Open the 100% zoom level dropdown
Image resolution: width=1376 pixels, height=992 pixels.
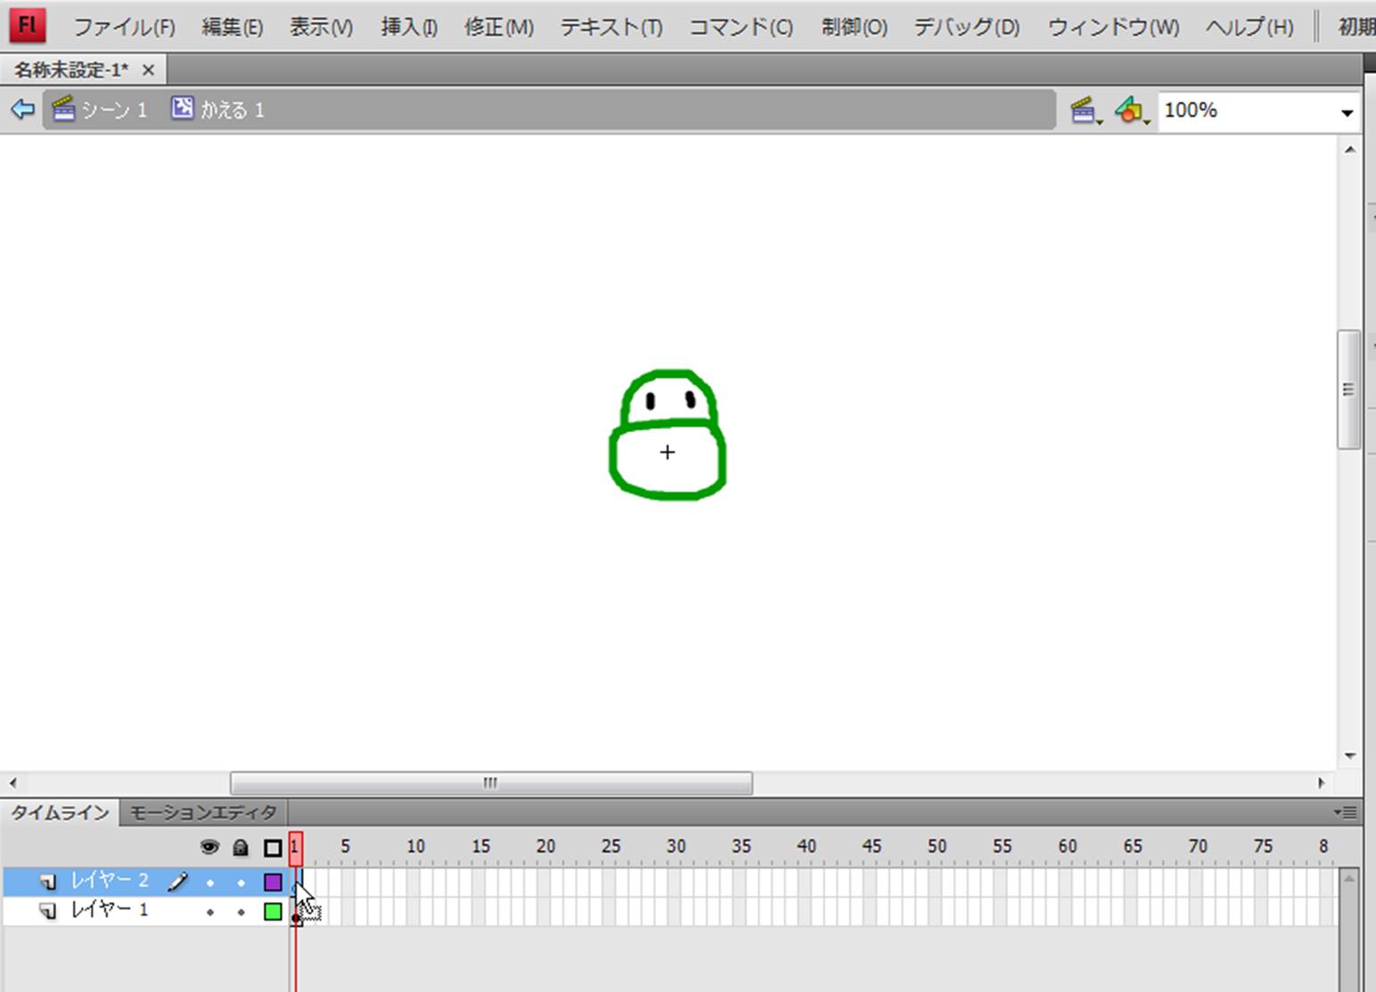coord(1346,112)
